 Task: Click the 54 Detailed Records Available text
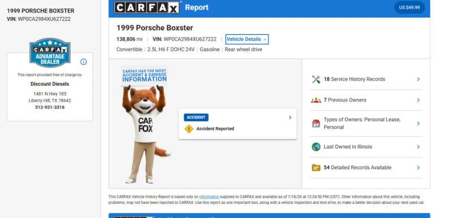pos(358,168)
